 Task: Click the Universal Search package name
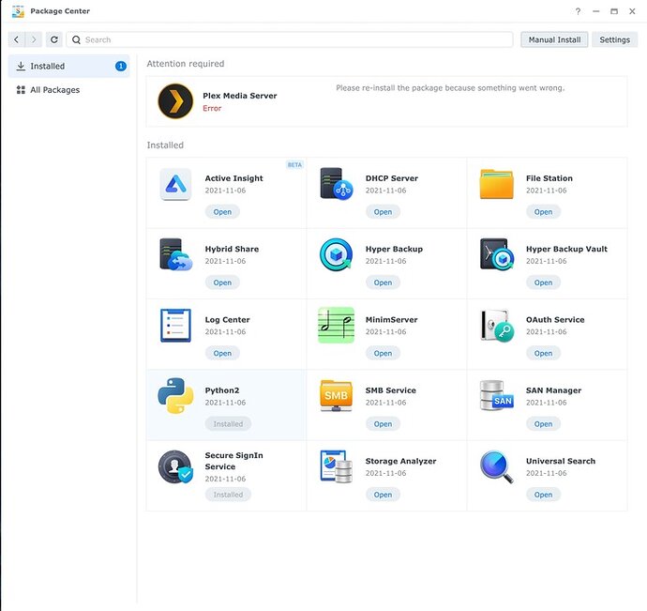561,461
